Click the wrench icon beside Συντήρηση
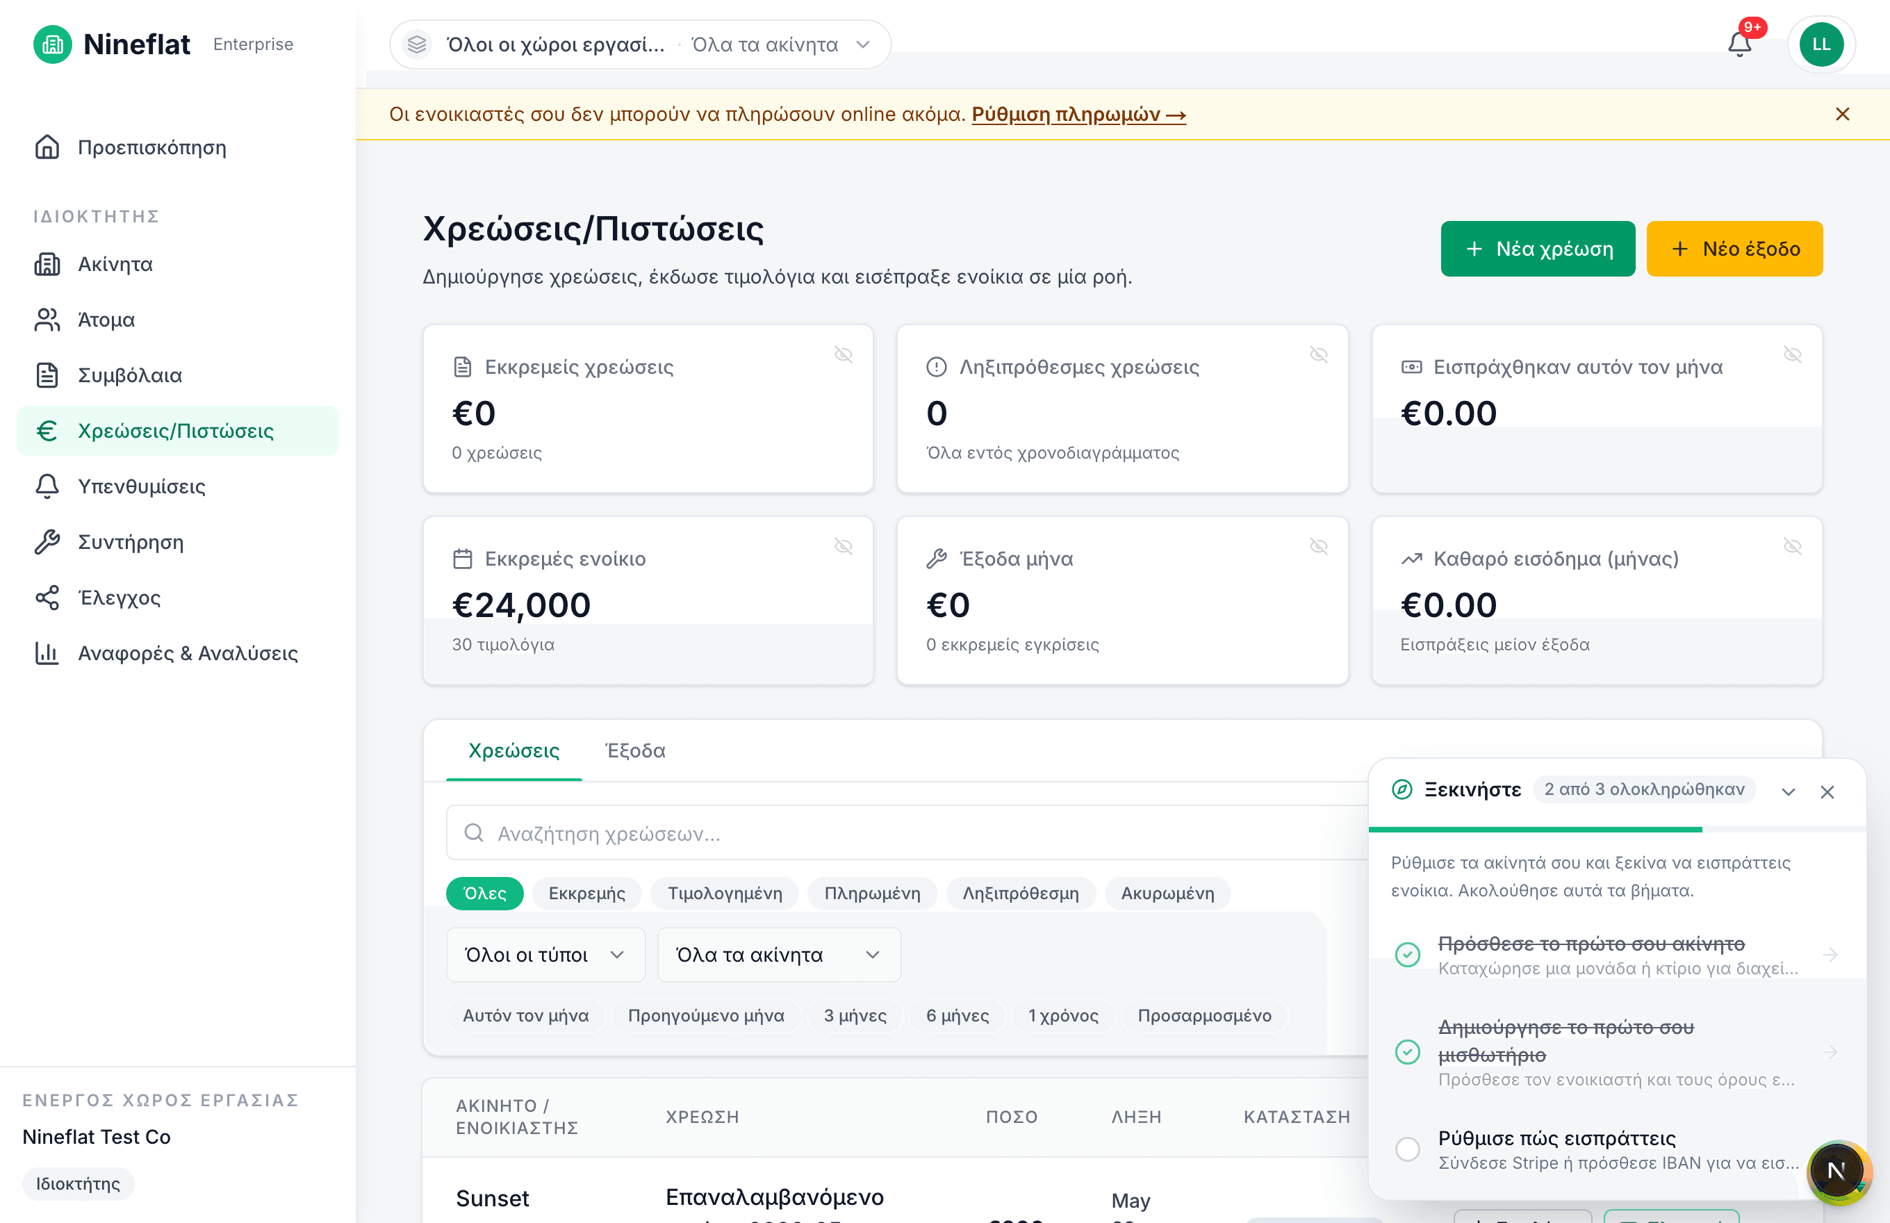 (x=47, y=543)
